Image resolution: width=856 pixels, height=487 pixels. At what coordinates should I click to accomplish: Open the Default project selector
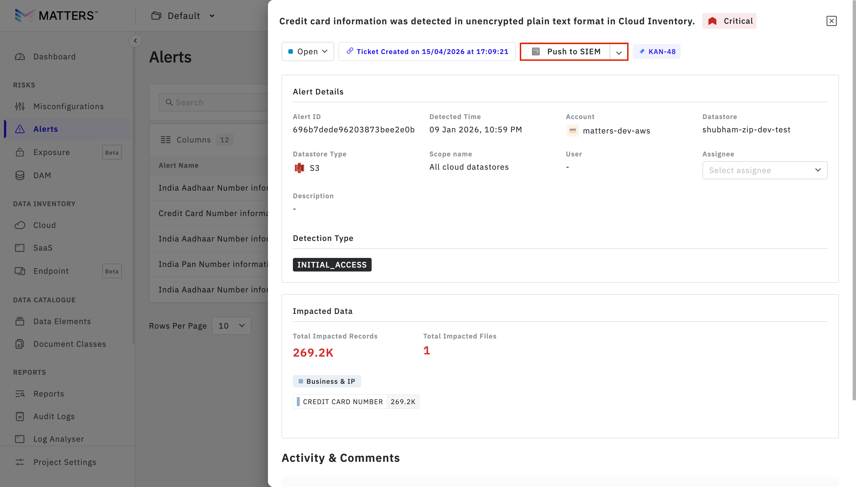[183, 16]
